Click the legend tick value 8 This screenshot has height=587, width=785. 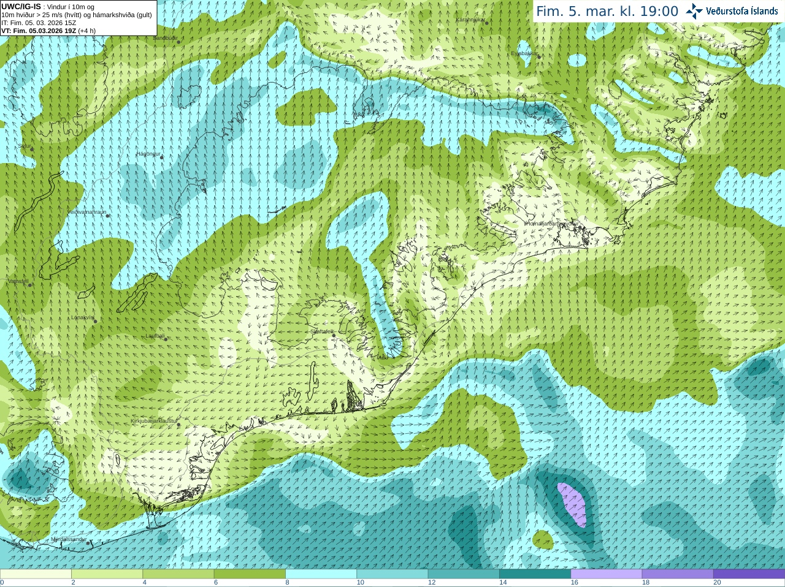pyautogui.click(x=287, y=583)
